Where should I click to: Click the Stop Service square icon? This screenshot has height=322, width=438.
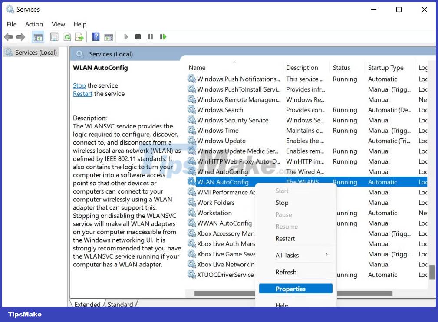(138, 36)
